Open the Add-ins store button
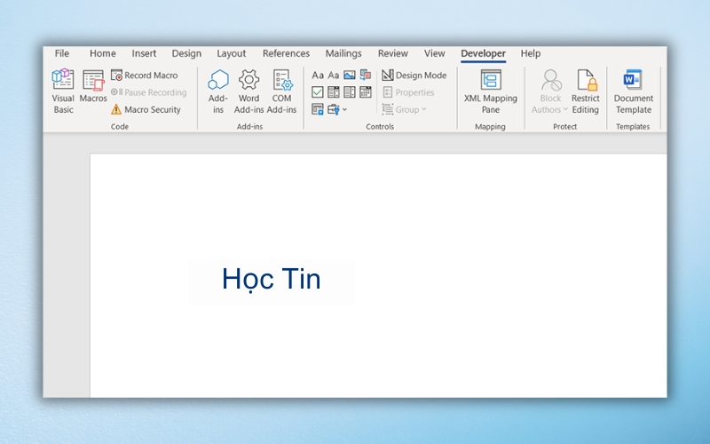The width and height of the screenshot is (710, 444). 217,91
